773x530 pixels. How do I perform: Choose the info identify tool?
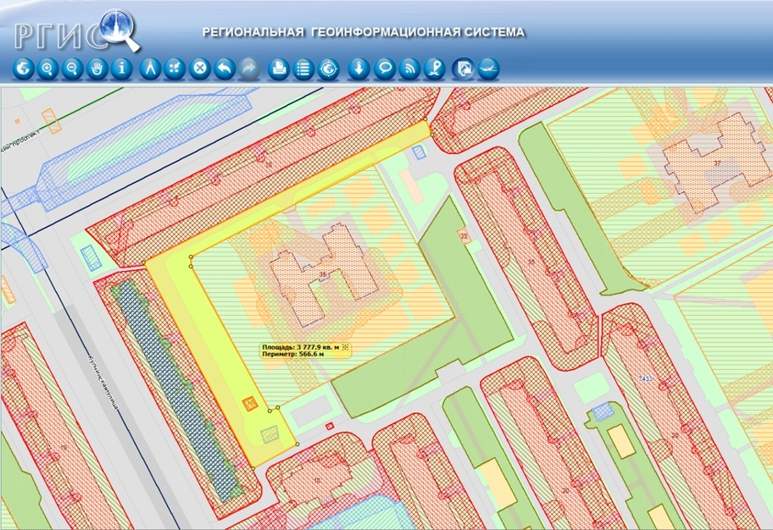122,69
